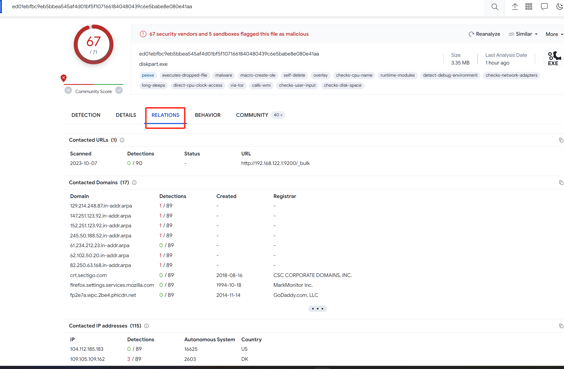
Task: Open IP address 109.105.109.162
Action: coord(87,359)
